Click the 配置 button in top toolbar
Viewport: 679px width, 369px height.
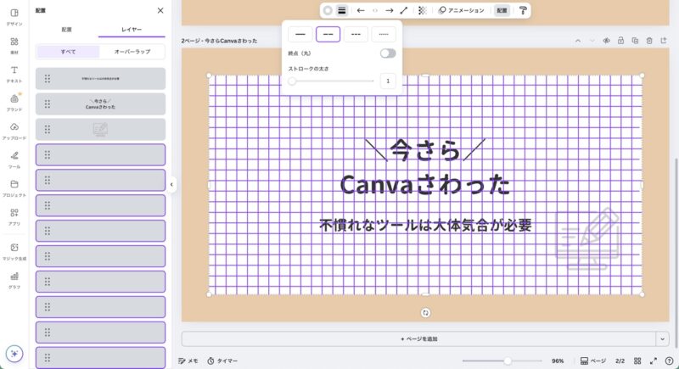click(x=502, y=10)
